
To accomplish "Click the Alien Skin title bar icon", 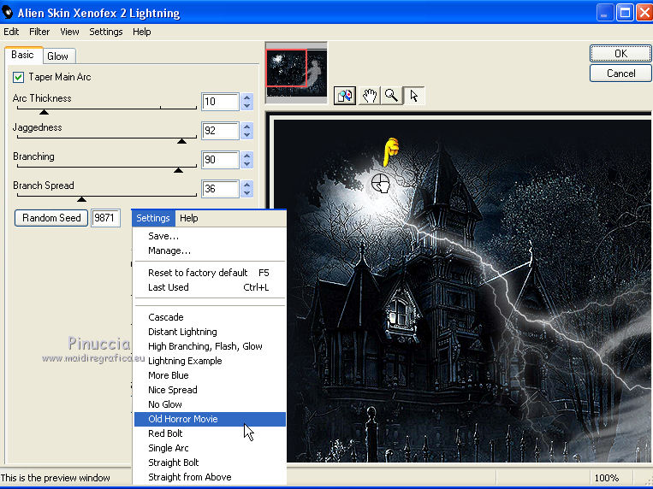I will coord(8,13).
